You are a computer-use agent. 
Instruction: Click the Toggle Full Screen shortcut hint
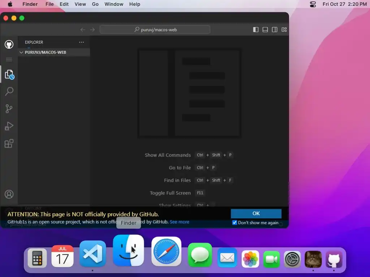click(177, 193)
